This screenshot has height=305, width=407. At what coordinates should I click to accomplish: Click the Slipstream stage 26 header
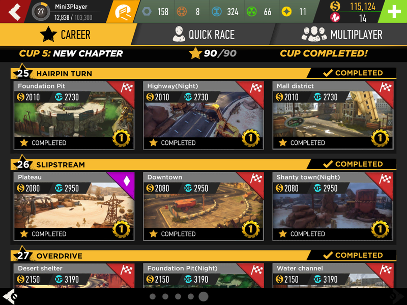[x=203, y=164]
